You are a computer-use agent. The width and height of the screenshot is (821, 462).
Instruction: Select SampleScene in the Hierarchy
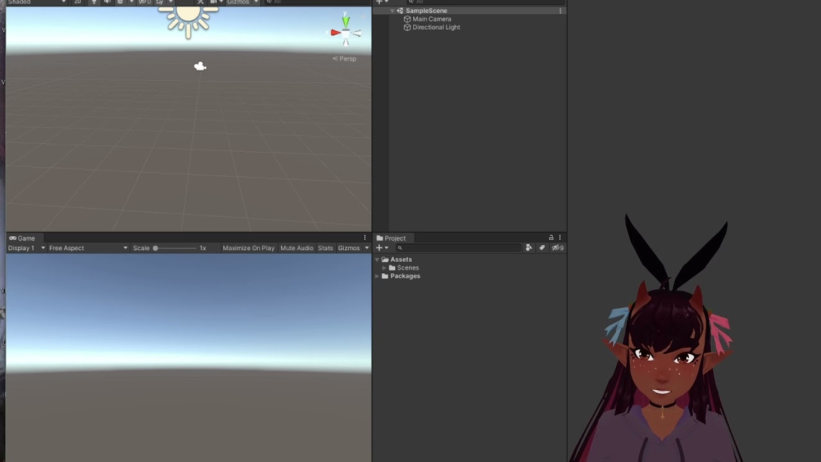click(426, 11)
